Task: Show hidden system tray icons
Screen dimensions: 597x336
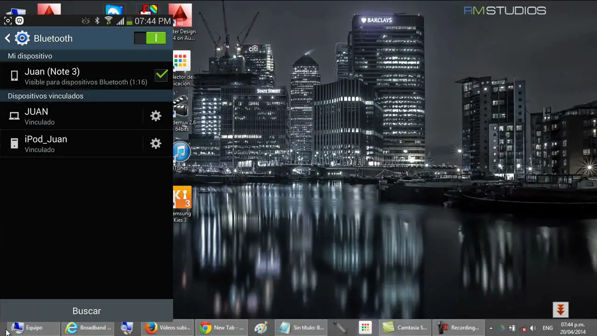Action: click(x=491, y=328)
